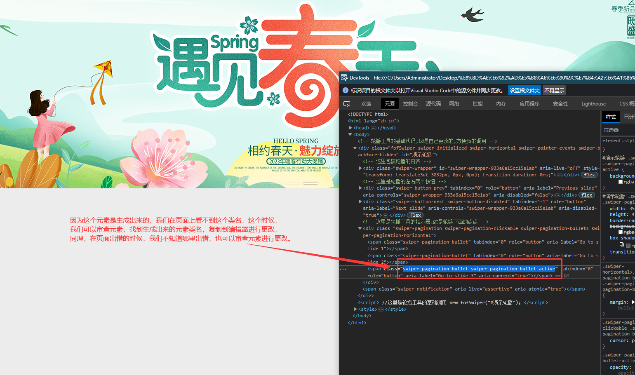Click the DevTools window title icon
The width and height of the screenshot is (635, 375).
coord(344,77)
